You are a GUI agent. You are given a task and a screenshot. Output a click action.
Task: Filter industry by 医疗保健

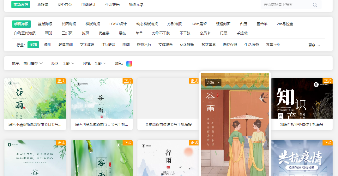pyautogui.click(x=230, y=45)
